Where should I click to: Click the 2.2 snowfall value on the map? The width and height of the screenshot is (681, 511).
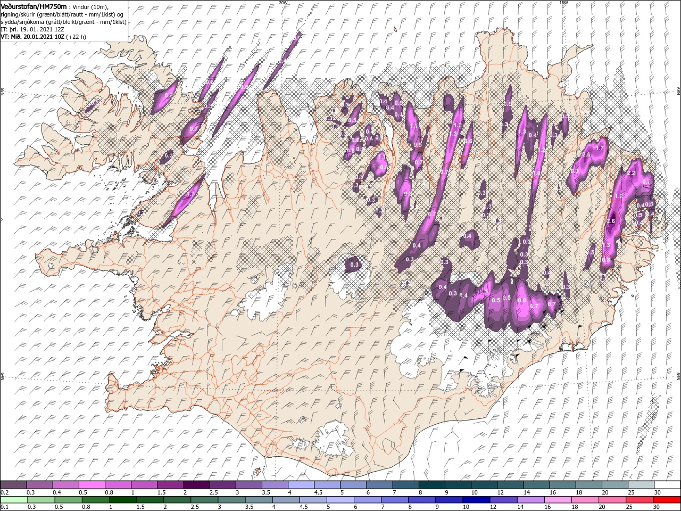click(632, 174)
